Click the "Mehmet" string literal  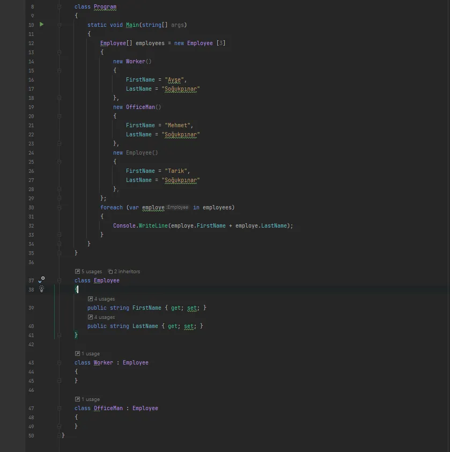click(x=178, y=125)
